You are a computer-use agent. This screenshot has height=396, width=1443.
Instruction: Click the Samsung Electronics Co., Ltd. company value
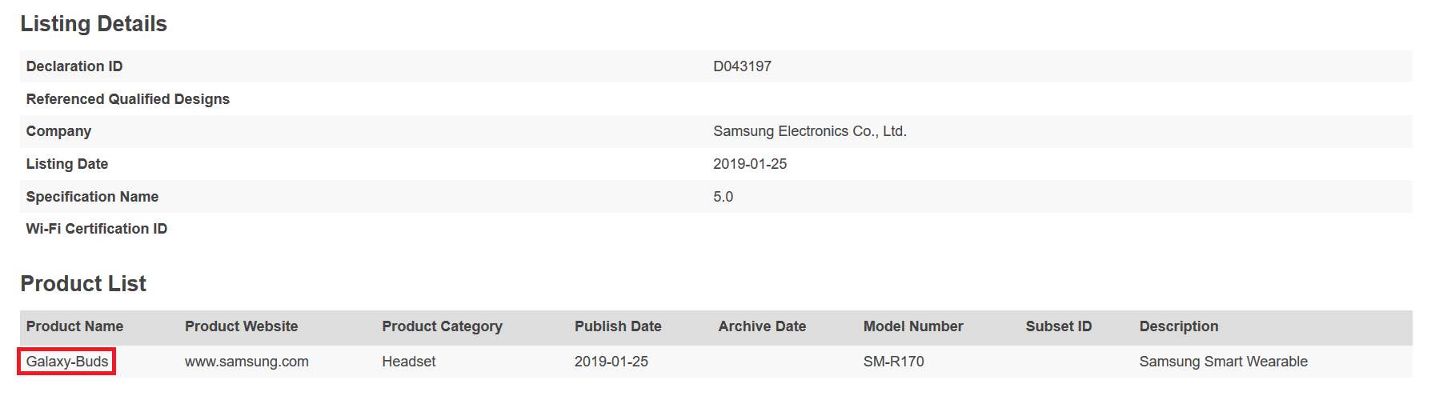coord(809,131)
